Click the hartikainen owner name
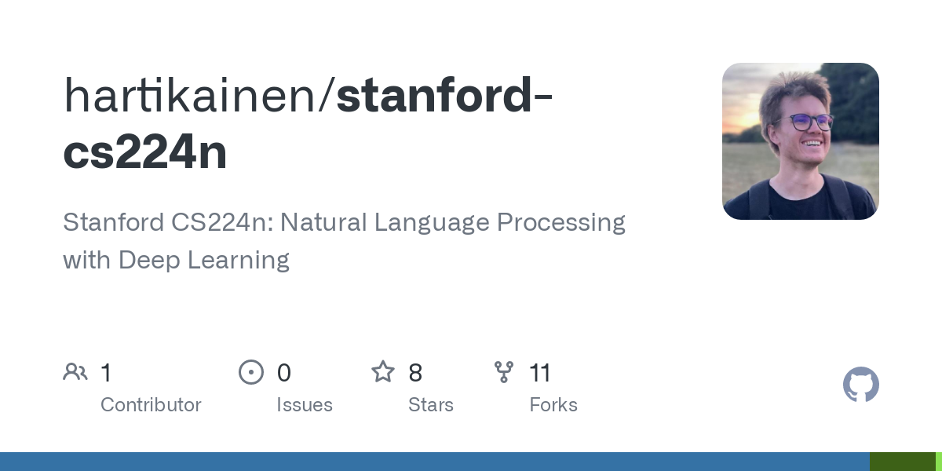Viewport: 942px width, 471px height. (x=195, y=94)
